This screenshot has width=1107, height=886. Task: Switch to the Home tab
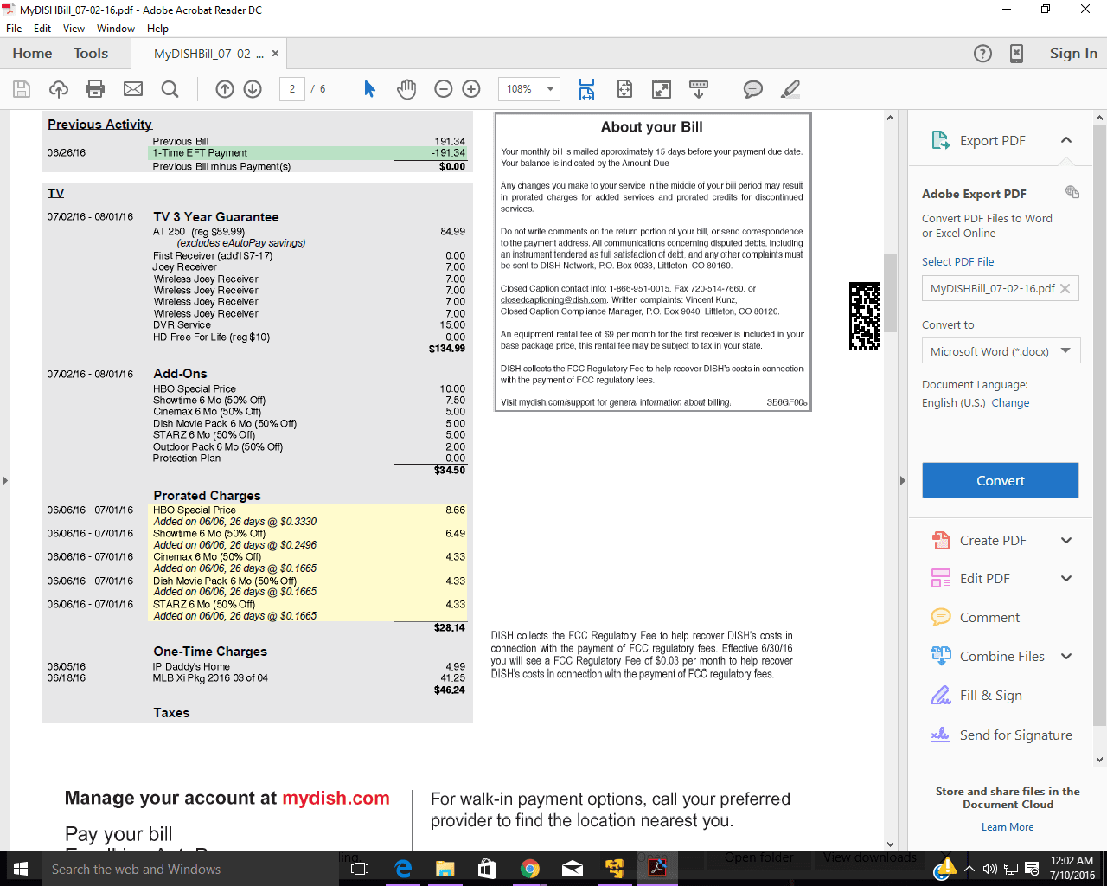pyautogui.click(x=32, y=54)
